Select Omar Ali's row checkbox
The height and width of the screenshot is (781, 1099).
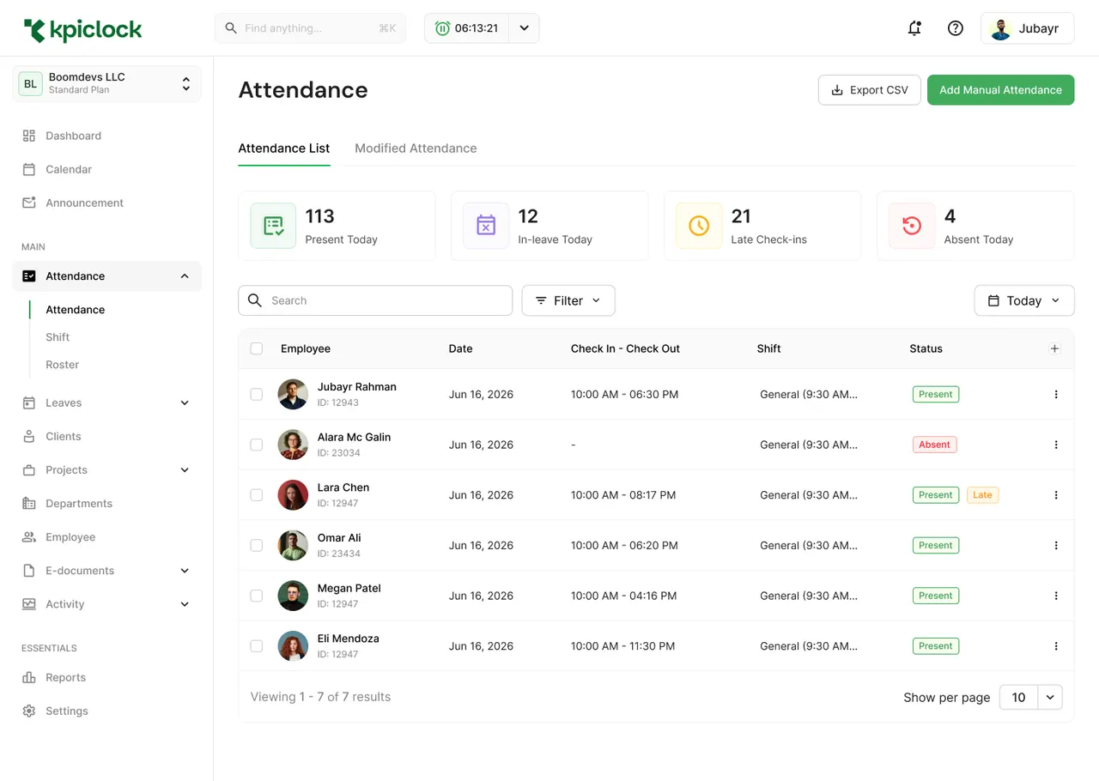tap(257, 545)
